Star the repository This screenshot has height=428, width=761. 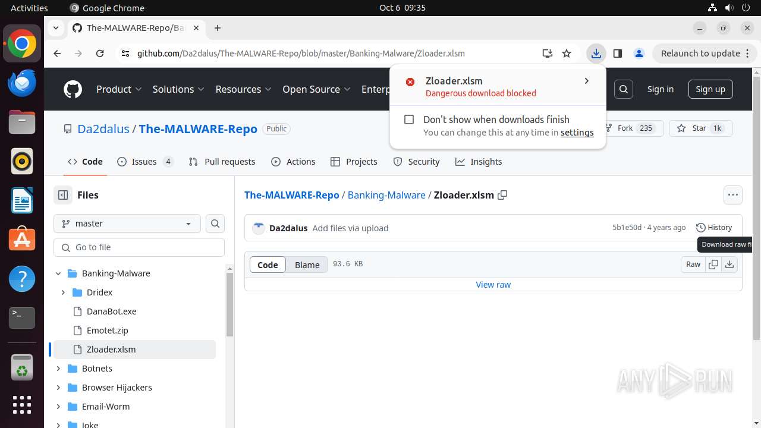(x=701, y=128)
